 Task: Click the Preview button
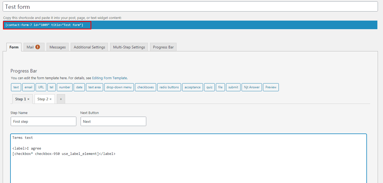271,87
